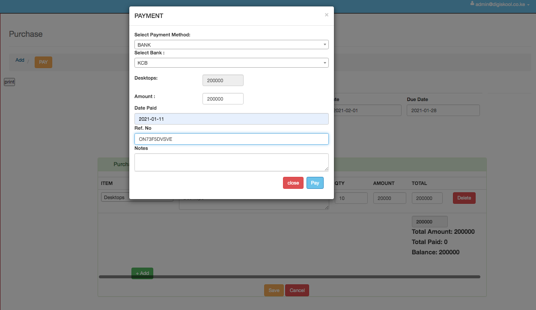The height and width of the screenshot is (310, 536).
Task: Click the Amount input field in dialog
Action: click(223, 99)
